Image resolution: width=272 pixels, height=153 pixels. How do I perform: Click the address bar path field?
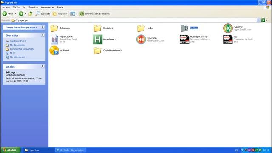point(134,20)
